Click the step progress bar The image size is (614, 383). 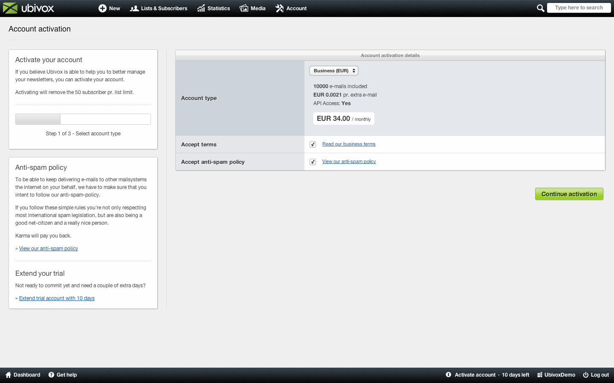tap(83, 119)
